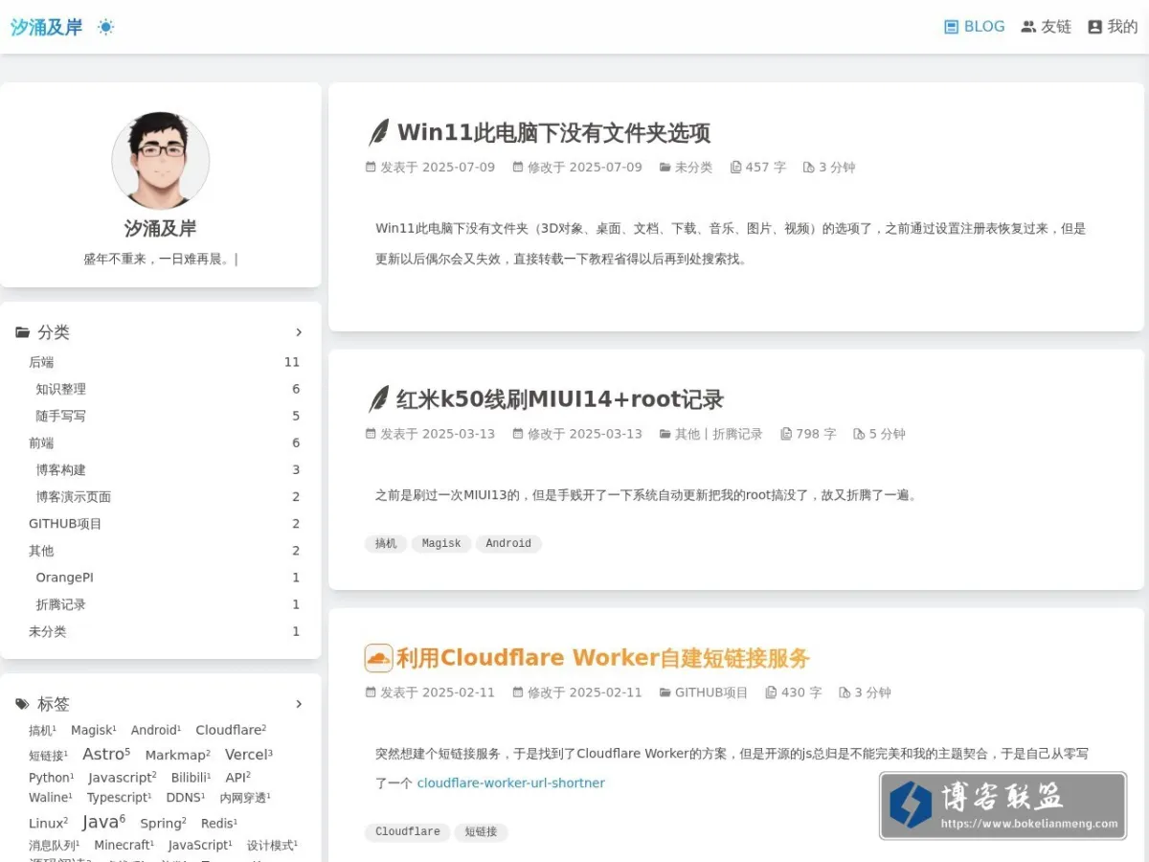Click feather icon beside the 红米k50 post title
Image resolution: width=1149 pixels, height=862 pixels.
pos(379,399)
